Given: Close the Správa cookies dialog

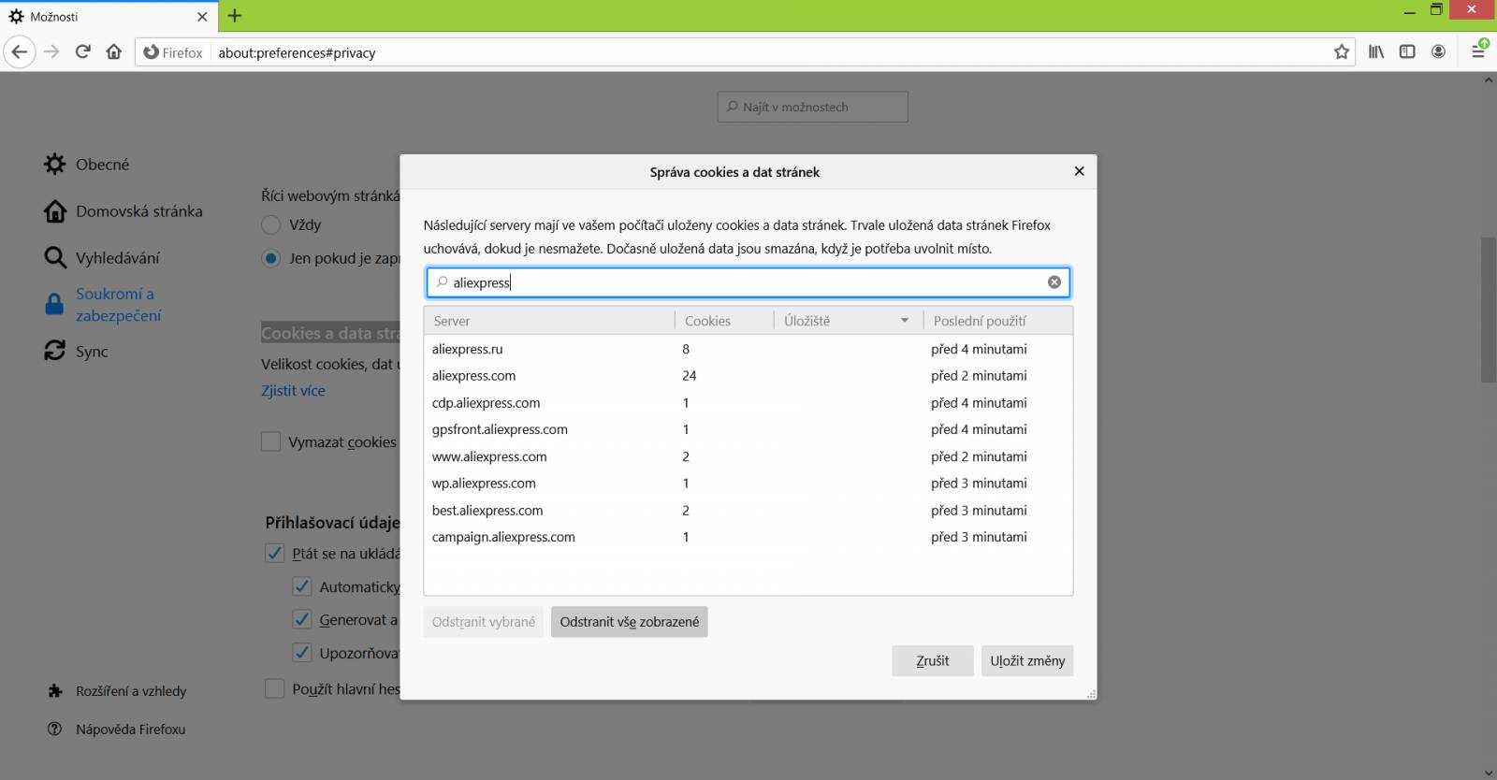Looking at the screenshot, I should click(x=1079, y=171).
